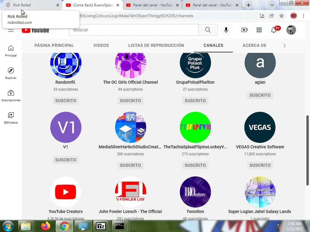Open the VIDEOS channel tab
The width and height of the screenshot is (310, 232).
tap(101, 45)
